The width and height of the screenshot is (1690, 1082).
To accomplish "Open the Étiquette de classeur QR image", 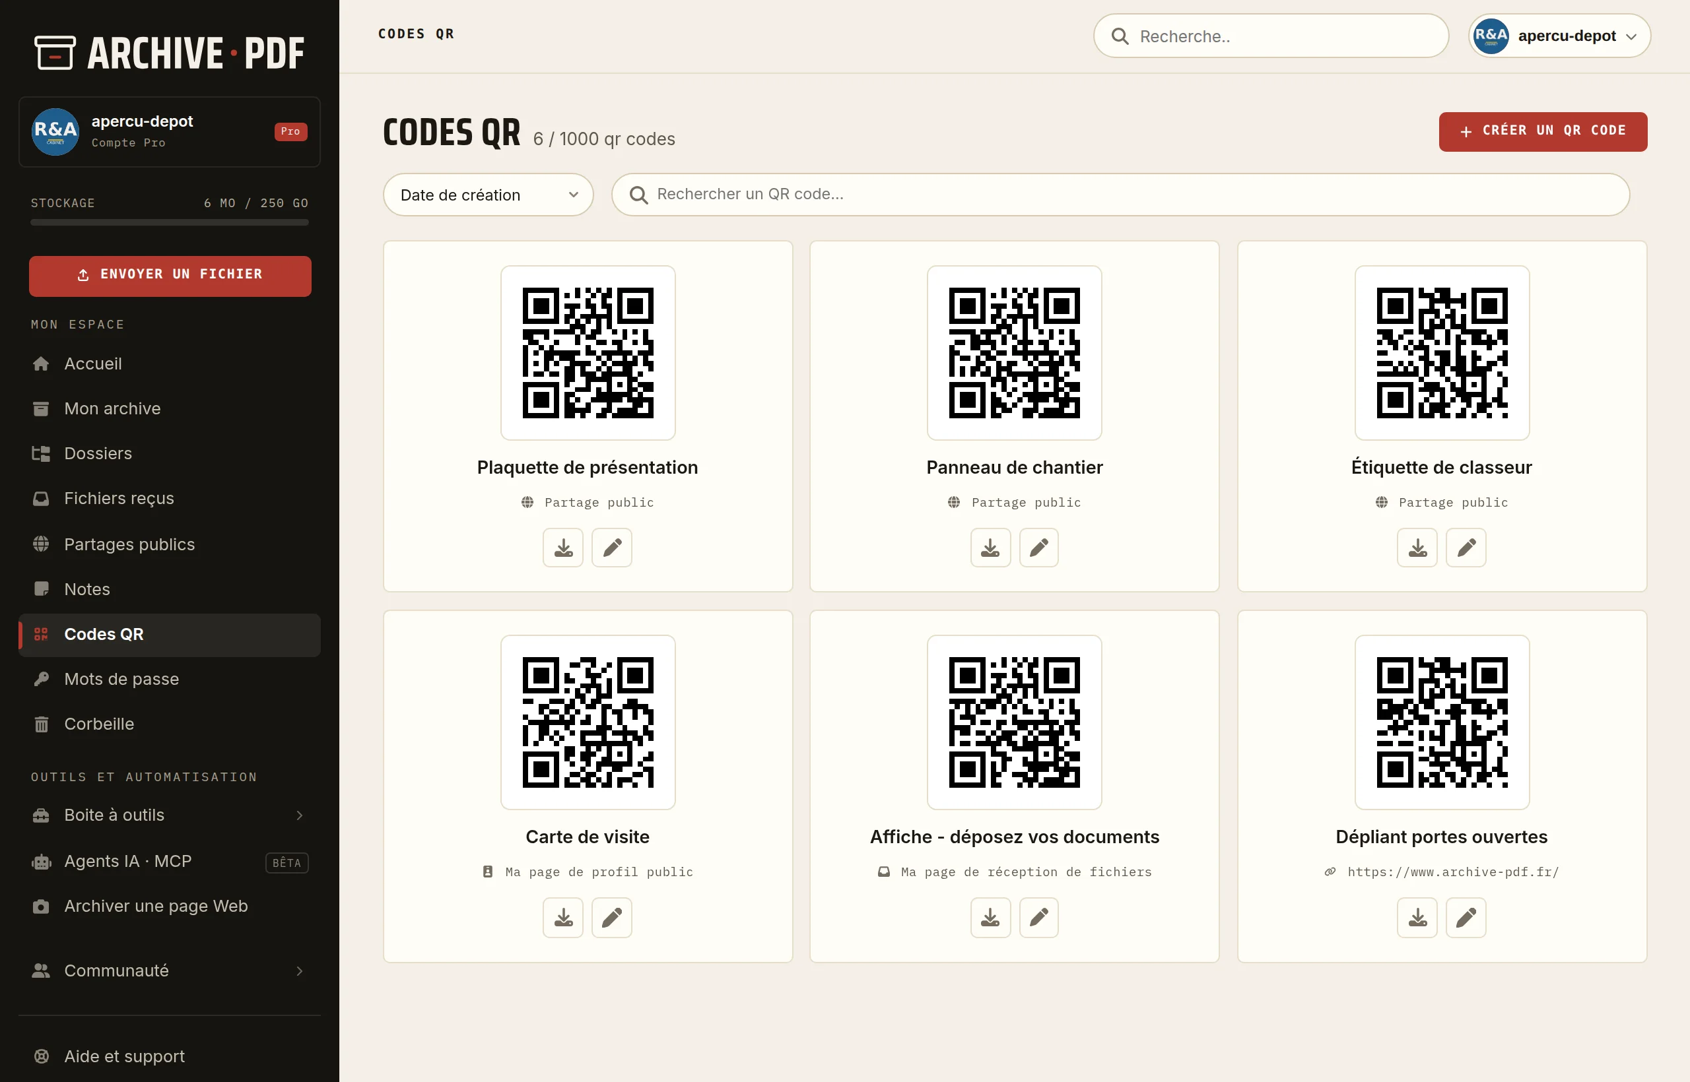I will [x=1442, y=353].
